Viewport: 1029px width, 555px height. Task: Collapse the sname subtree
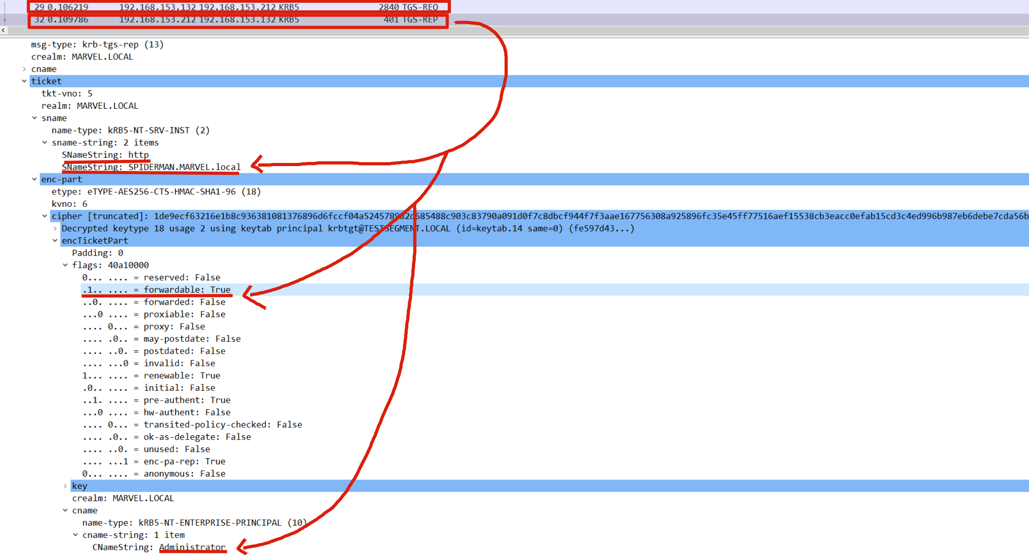click(x=35, y=118)
